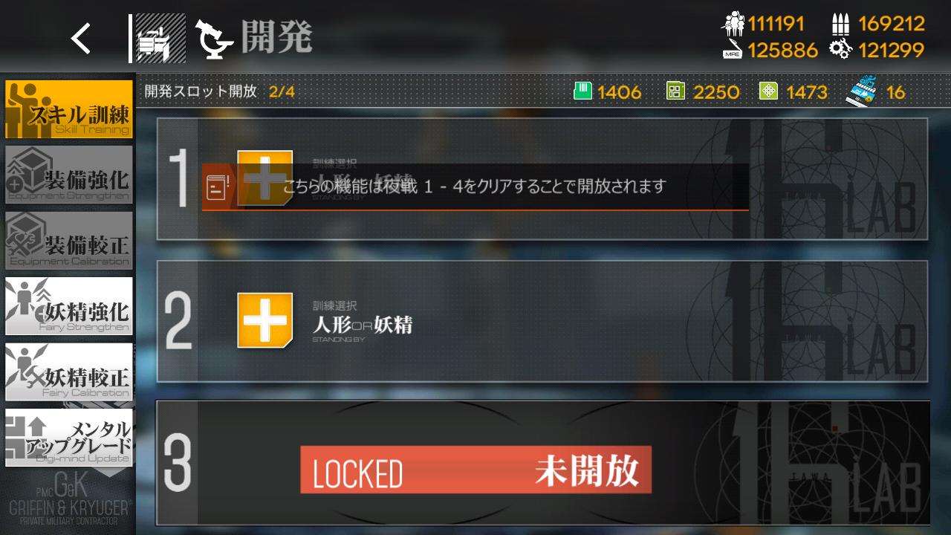The width and height of the screenshot is (951, 535).
Task: Add training with slot 2 plus icon
Action: pos(265,320)
